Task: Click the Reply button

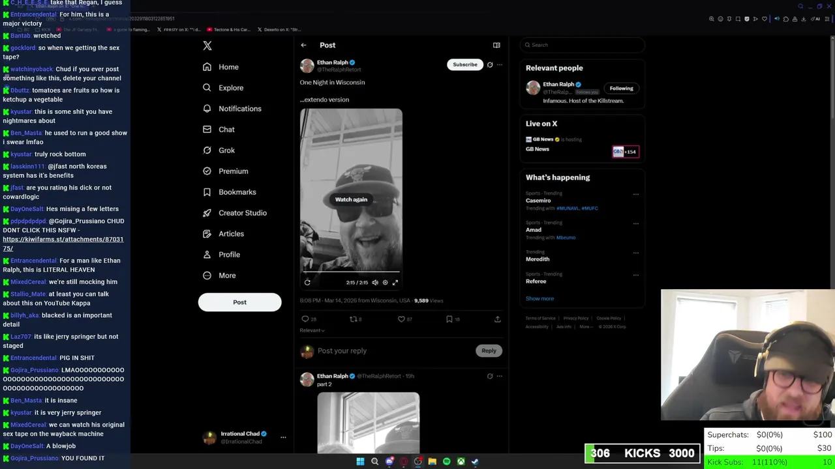Action: tap(489, 350)
